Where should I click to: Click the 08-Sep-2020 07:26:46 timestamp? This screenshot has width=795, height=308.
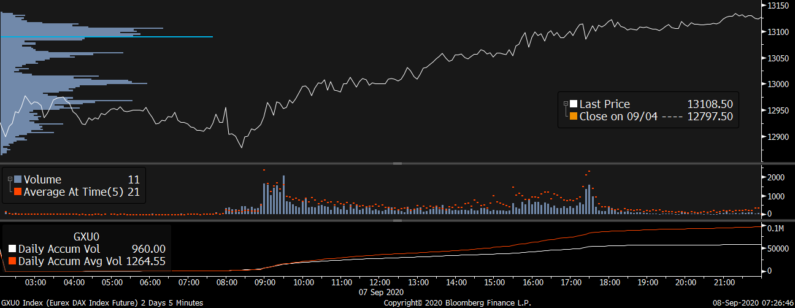[755, 303]
